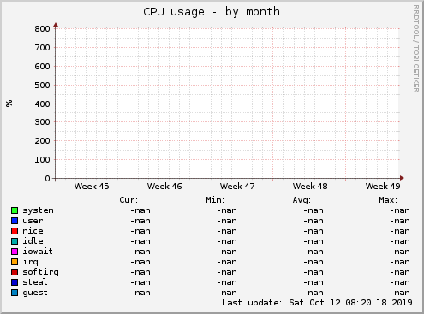Click the 100 y-axis value
This screenshot has height=314, width=424.
point(42,160)
